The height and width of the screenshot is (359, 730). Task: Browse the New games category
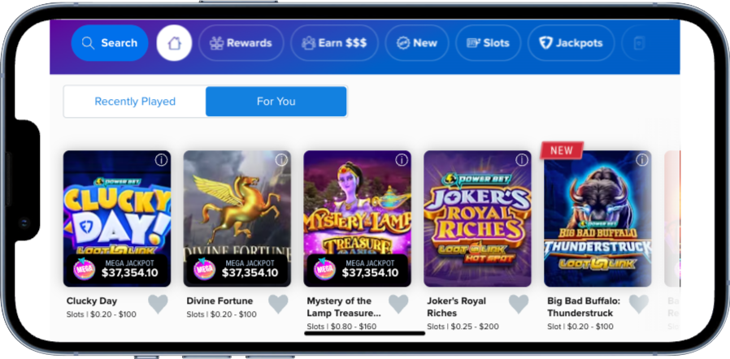(x=415, y=43)
